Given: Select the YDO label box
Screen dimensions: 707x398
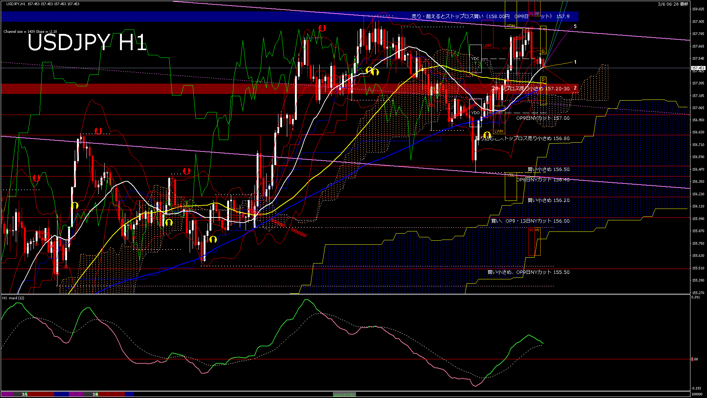Looking at the screenshot, I should coord(475,113).
